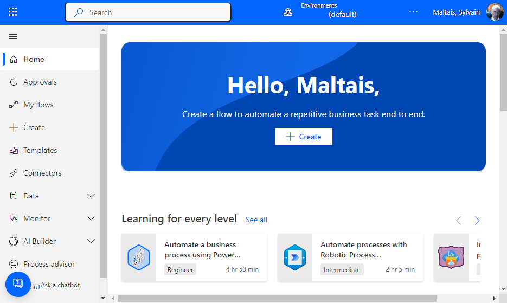Image resolution: width=507 pixels, height=303 pixels.
Task: Open the user profile picture
Action: [495, 12]
